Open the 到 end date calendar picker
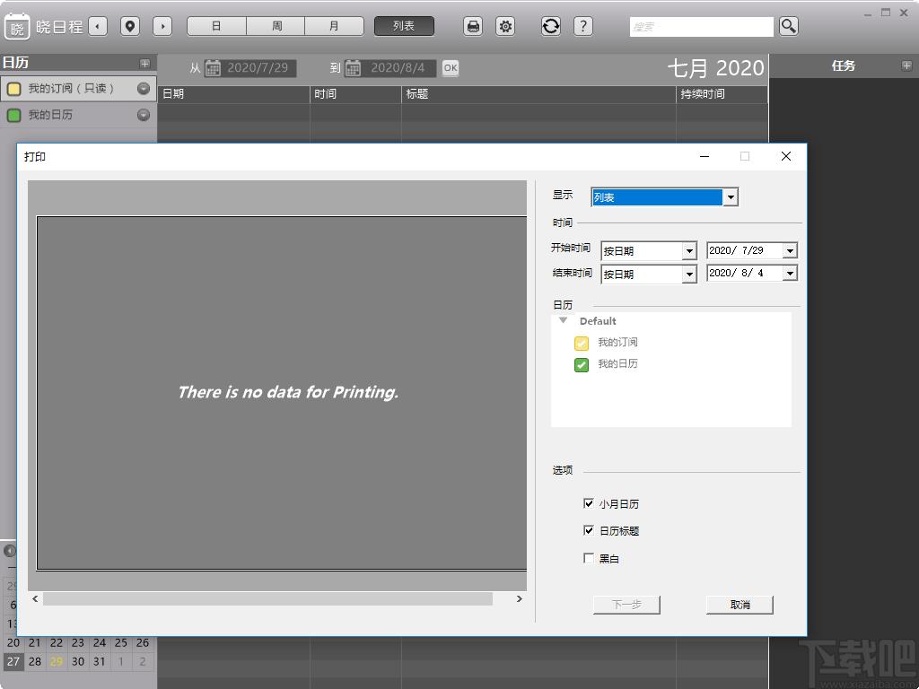Screen dimensions: 919x689 [353, 68]
